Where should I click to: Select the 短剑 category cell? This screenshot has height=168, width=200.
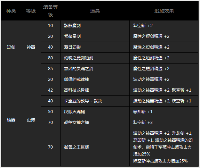pos(11,47)
